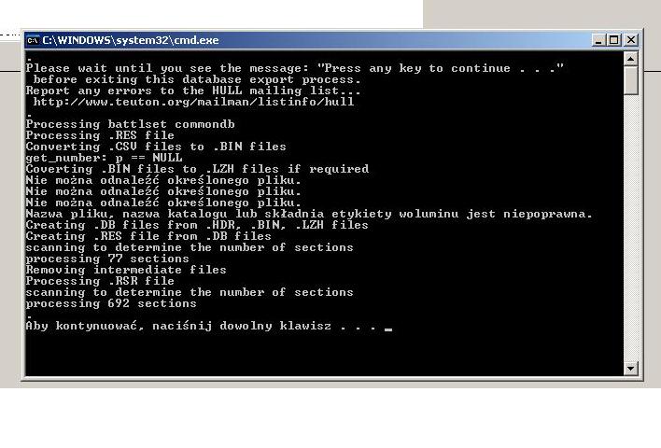Open the cmd.exe system menu icon
661x448 pixels.
click(x=33, y=40)
